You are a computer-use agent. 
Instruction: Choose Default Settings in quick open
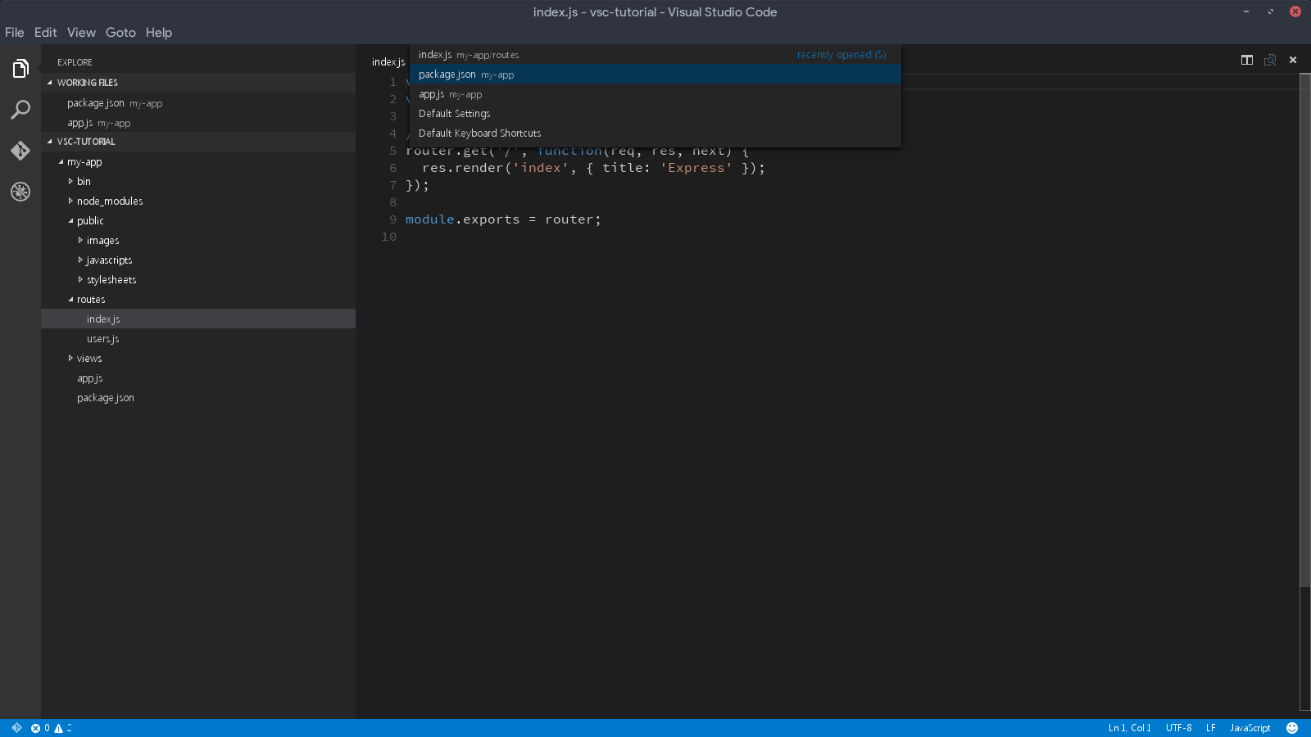click(x=655, y=114)
